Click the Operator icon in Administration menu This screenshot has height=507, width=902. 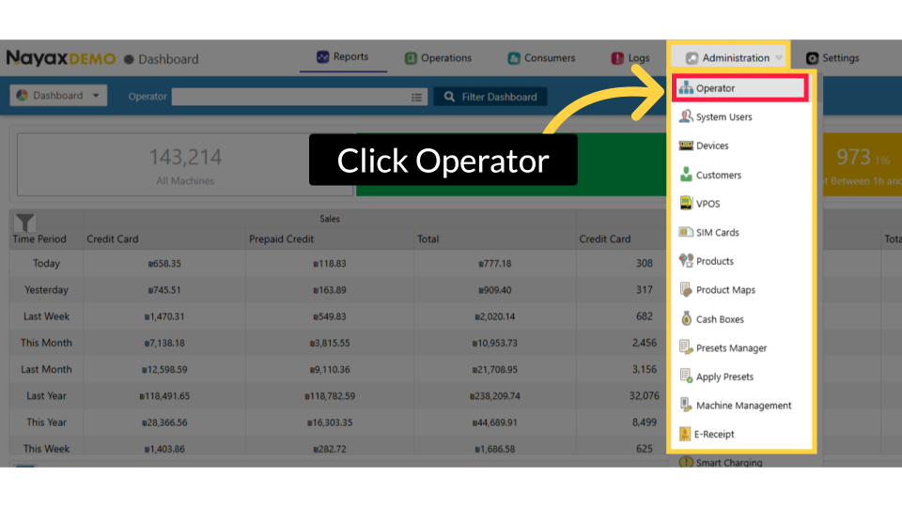[686, 88]
